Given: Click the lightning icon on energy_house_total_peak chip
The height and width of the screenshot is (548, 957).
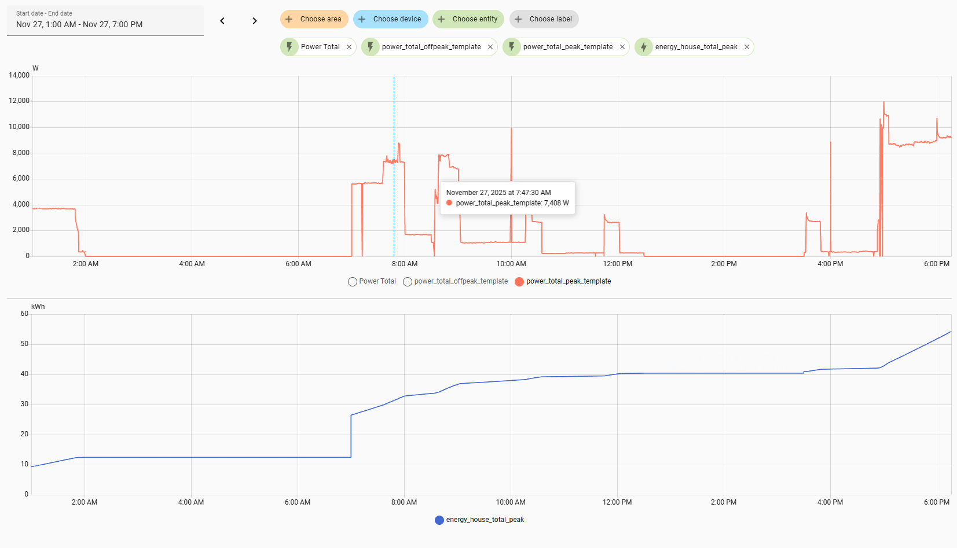Looking at the screenshot, I should 644,47.
